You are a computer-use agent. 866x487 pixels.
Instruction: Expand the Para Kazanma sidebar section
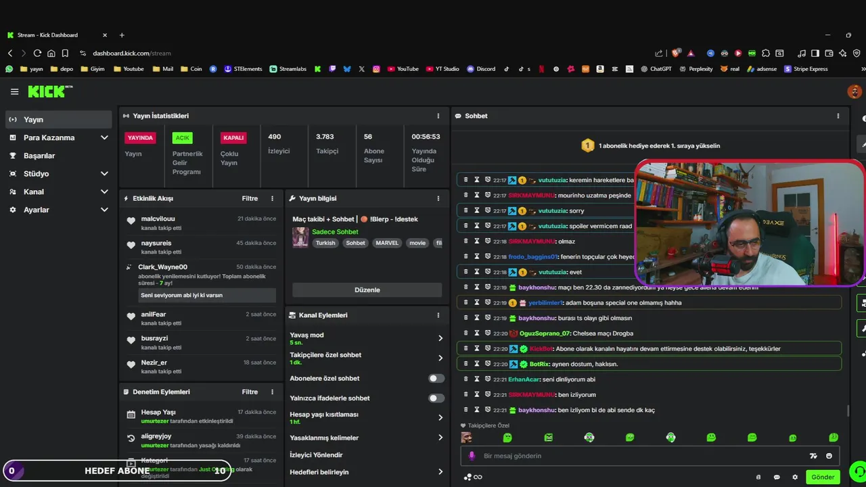click(x=104, y=137)
